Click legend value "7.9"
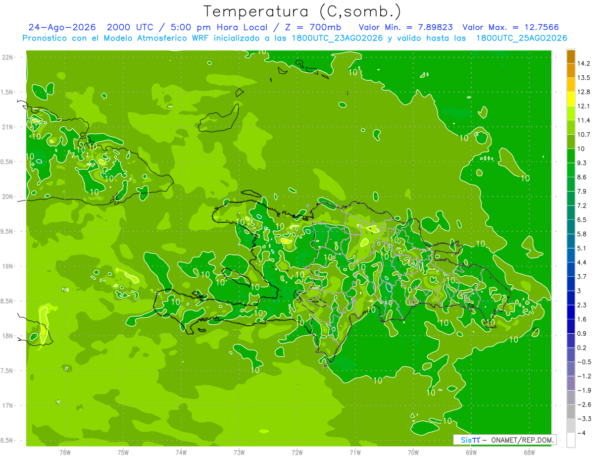Screen dimensions: 594x459 tap(582, 191)
